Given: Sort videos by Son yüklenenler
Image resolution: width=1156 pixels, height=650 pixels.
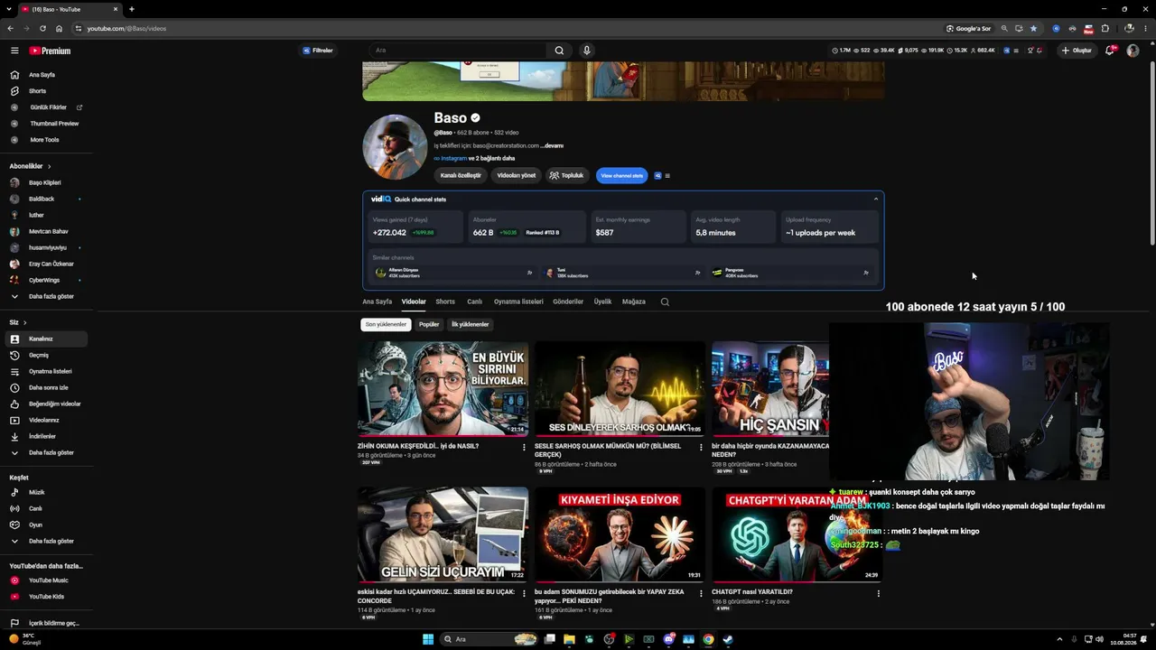Looking at the screenshot, I should click(x=386, y=324).
